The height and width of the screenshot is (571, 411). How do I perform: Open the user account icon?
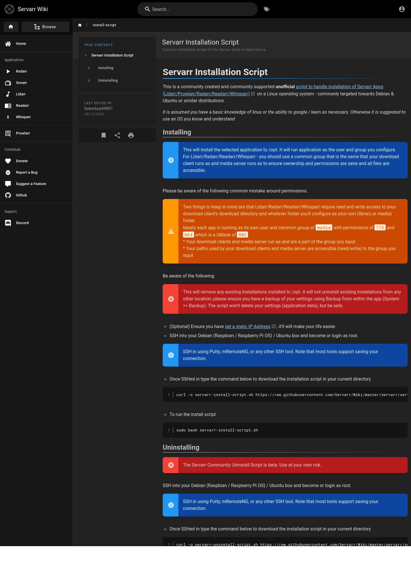click(402, 9)
